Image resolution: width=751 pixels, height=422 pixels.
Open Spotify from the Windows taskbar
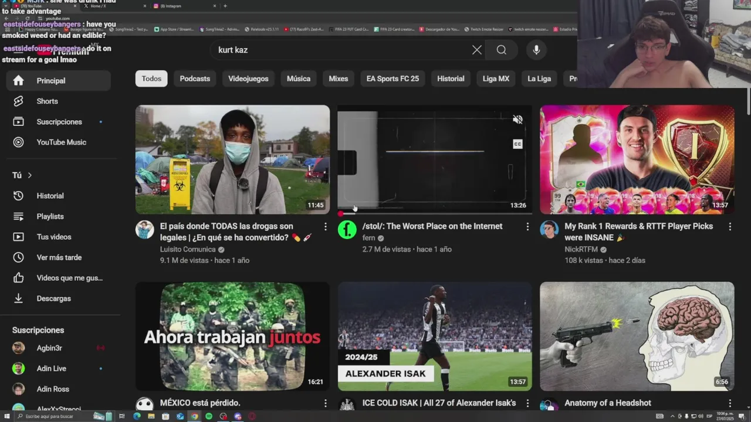tap(209, 416)
